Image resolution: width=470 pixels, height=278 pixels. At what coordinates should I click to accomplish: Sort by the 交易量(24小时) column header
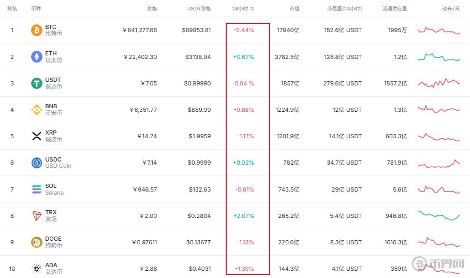coord(344,9)
